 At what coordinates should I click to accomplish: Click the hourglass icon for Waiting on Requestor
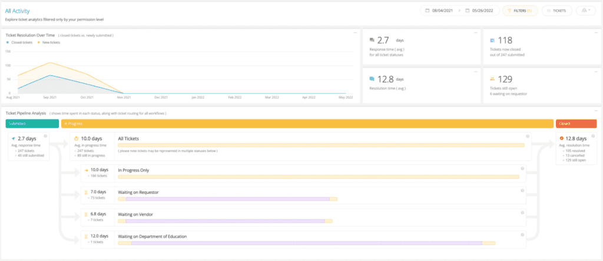pos(85,191)
